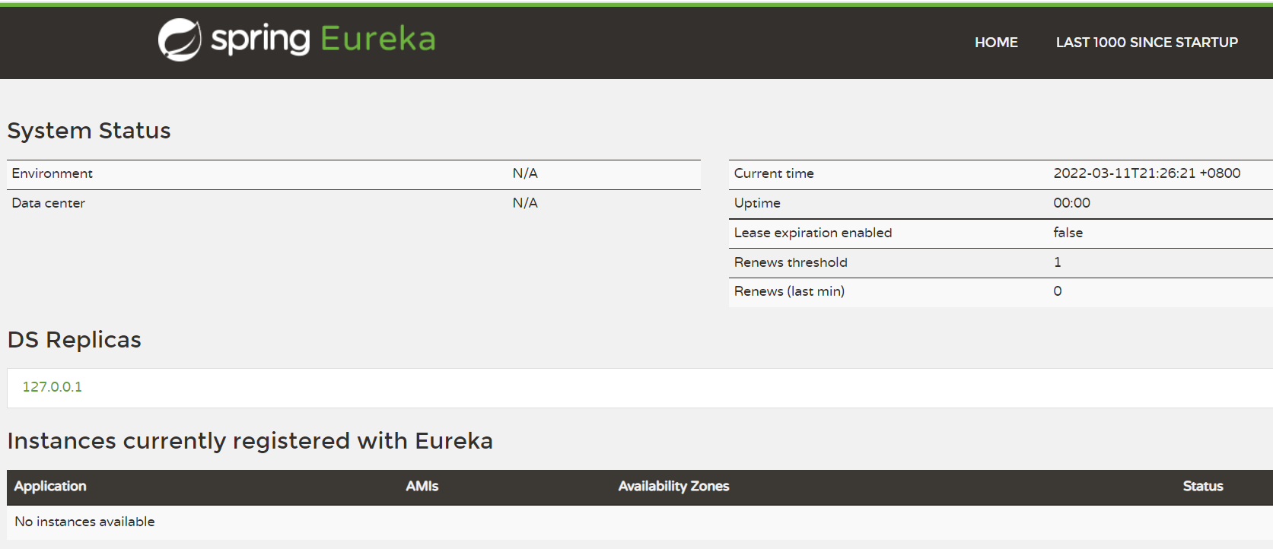1273x549 pixels.
Task: Click the Lease expiration enabled false value
Action: point(1068,233)
